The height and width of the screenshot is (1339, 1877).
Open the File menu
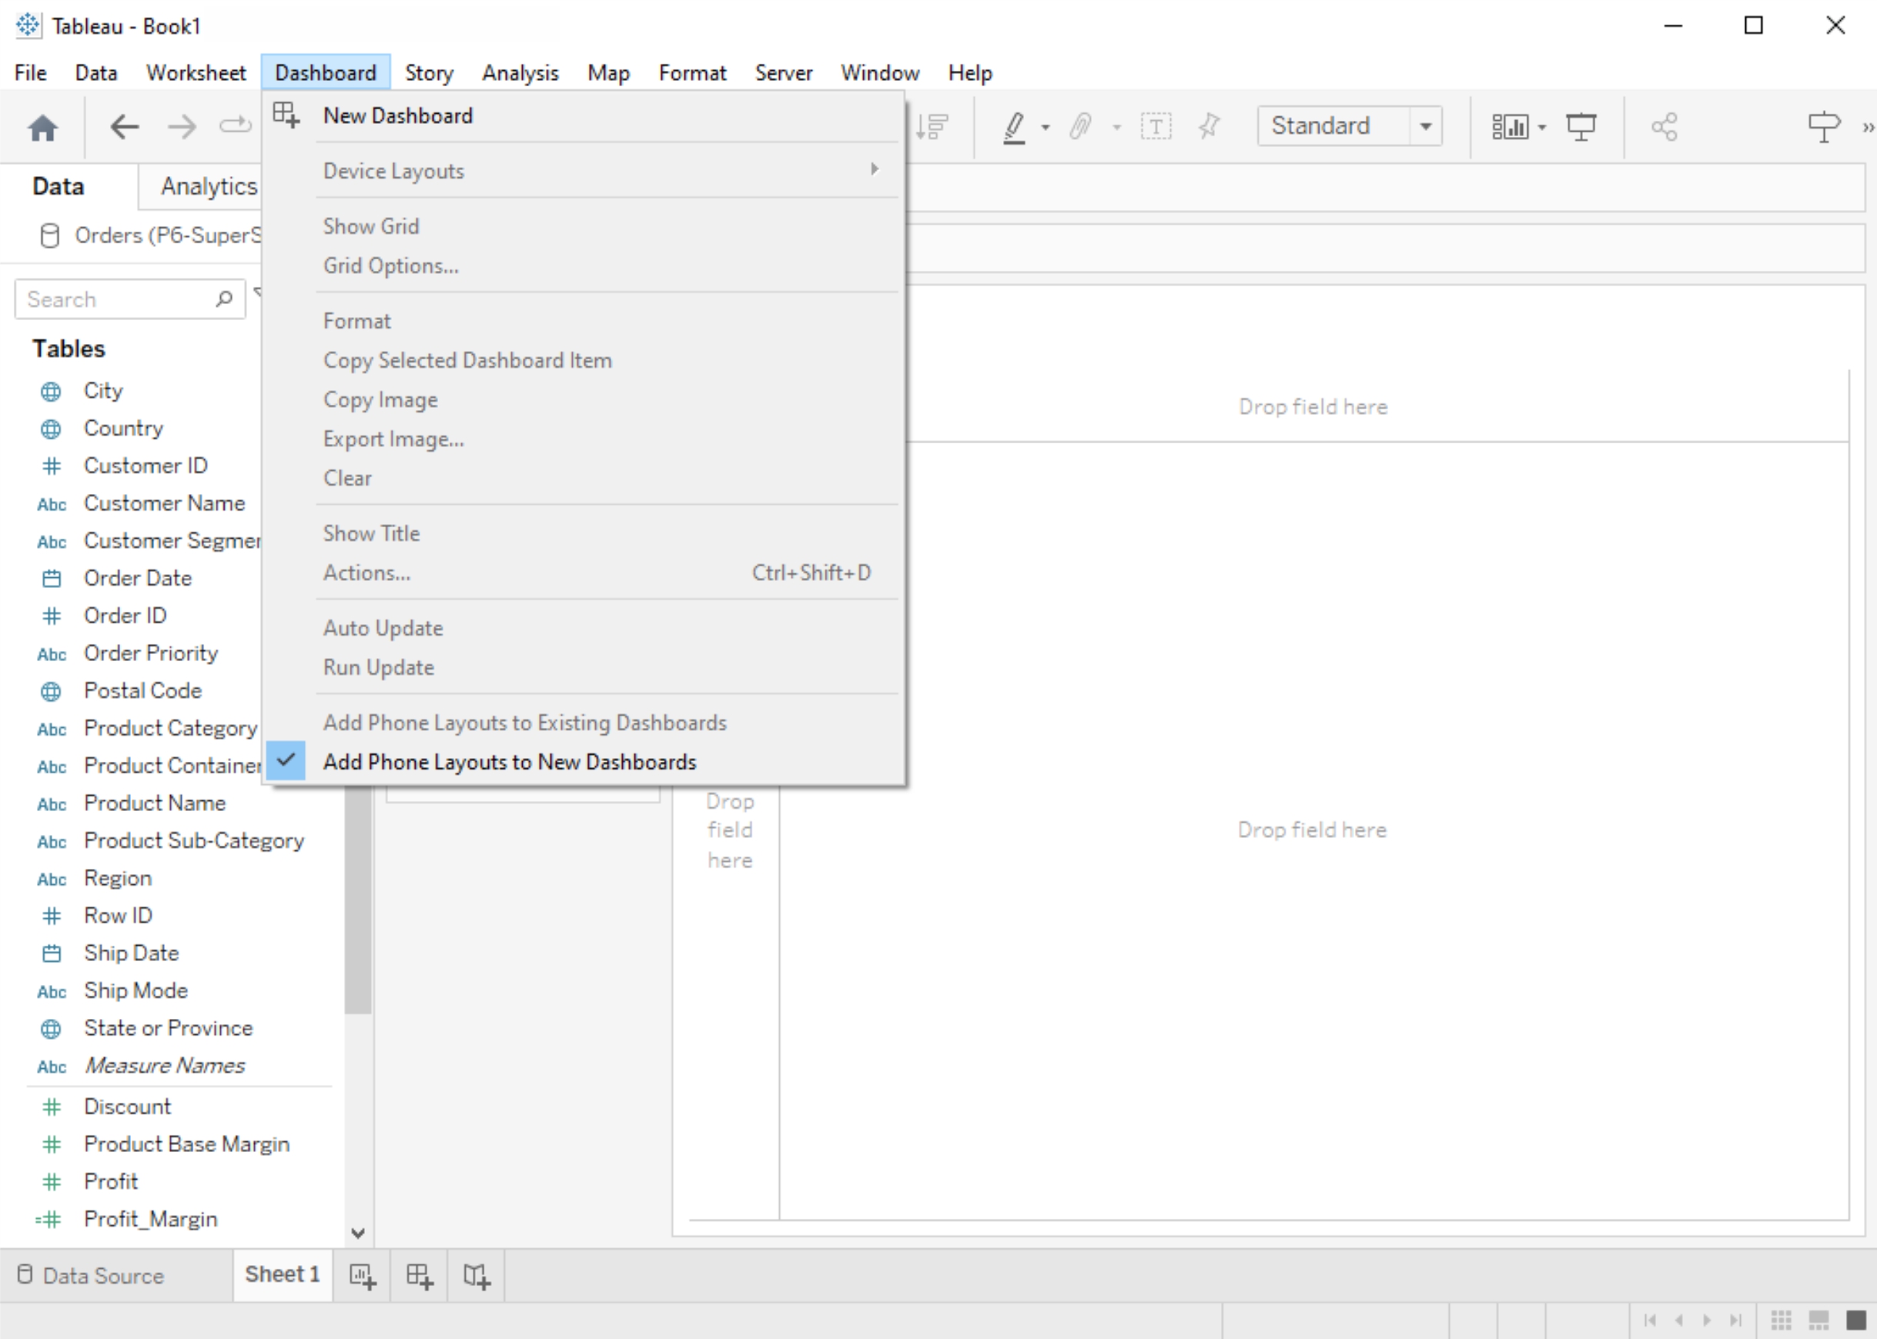click(31, 72)
